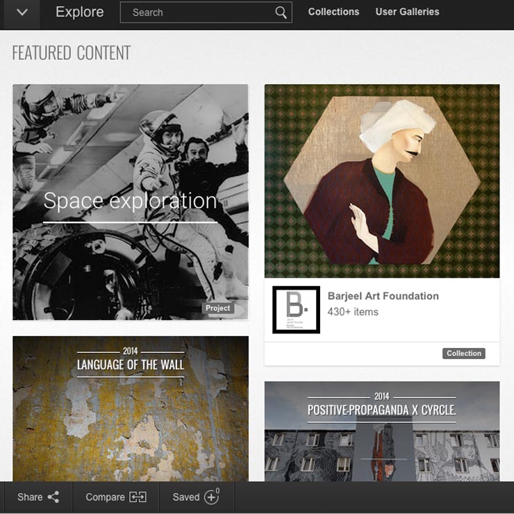Click the Explore heading link
The image size is (514, 514).
tap(80, 12)
